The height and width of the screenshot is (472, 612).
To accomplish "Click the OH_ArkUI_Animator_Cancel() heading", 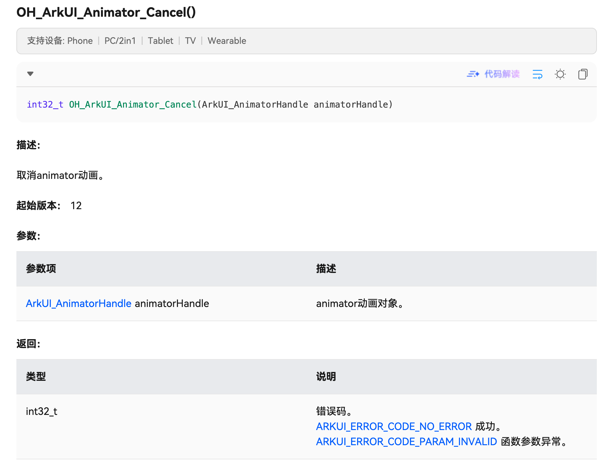I will click(106, 13).
